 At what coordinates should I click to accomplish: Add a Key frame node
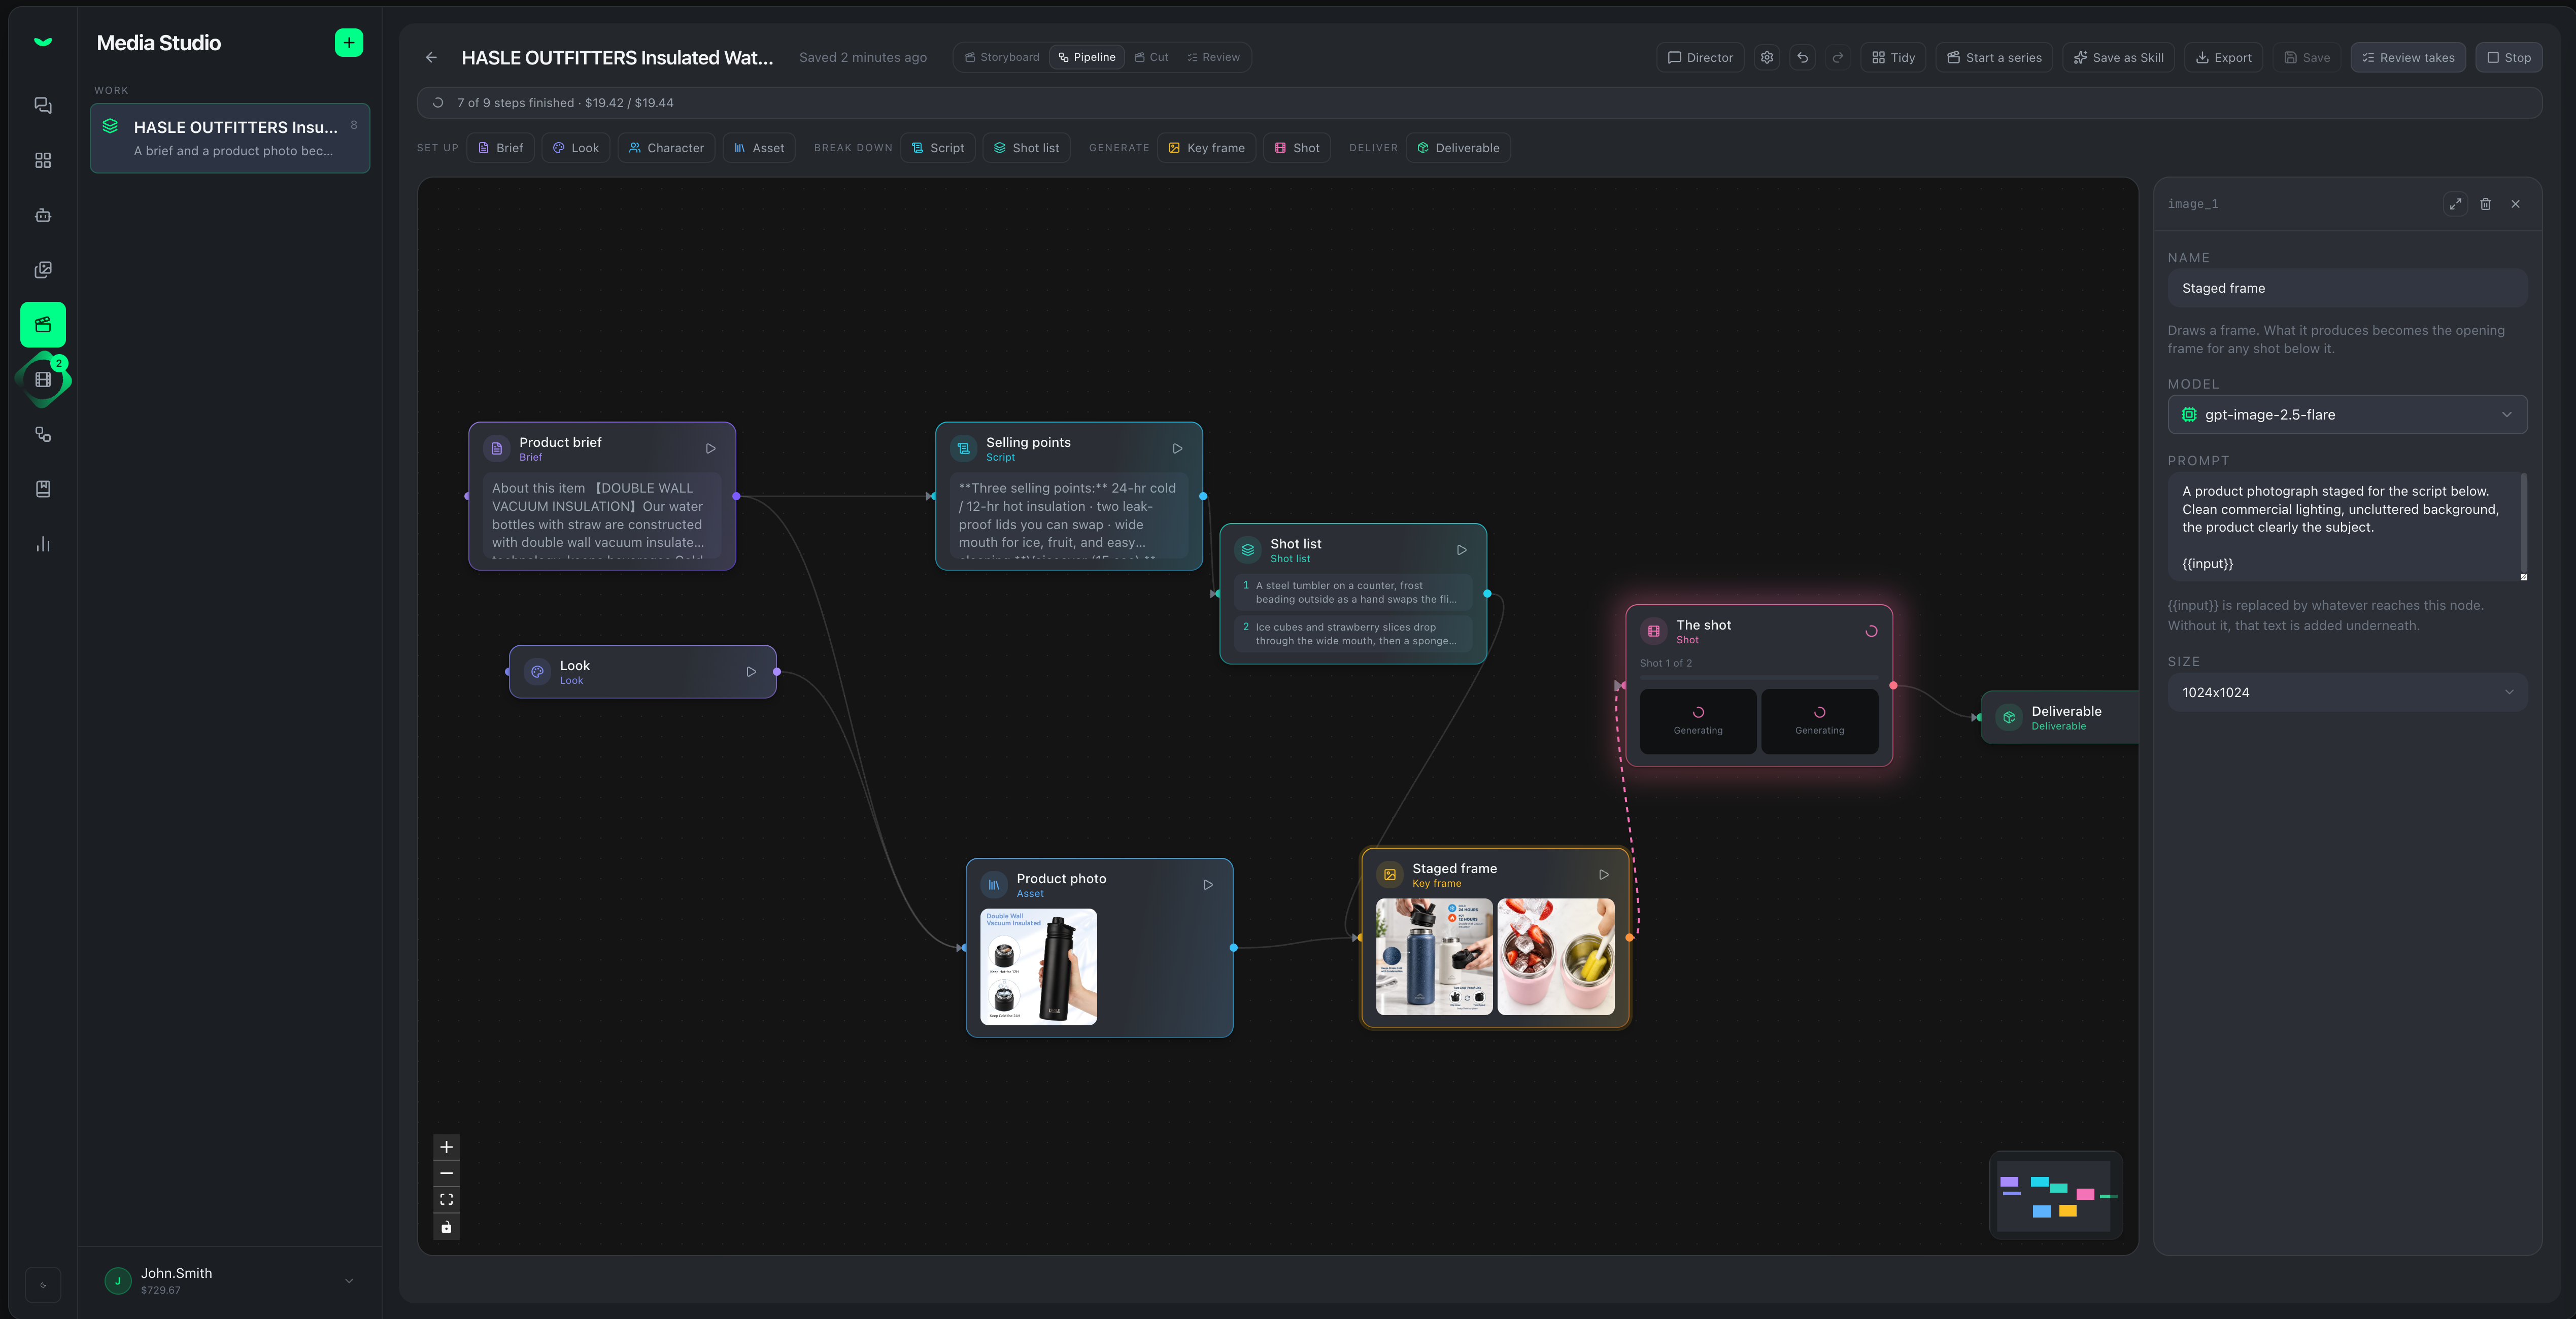pyautogui.click(x=1206, y=148)
